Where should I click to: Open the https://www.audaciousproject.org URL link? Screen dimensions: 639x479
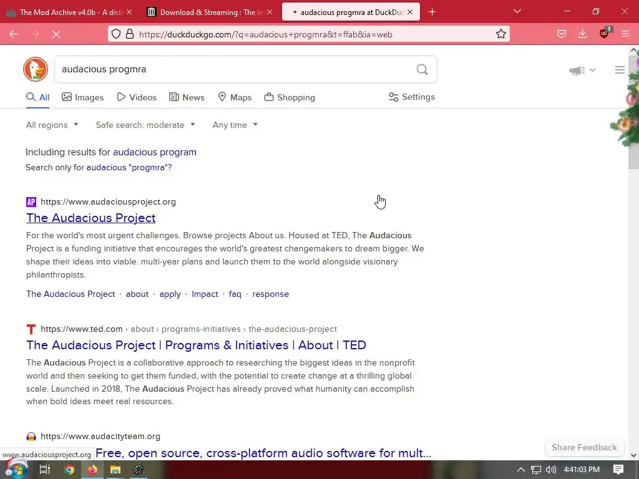[x=108, y=201]
